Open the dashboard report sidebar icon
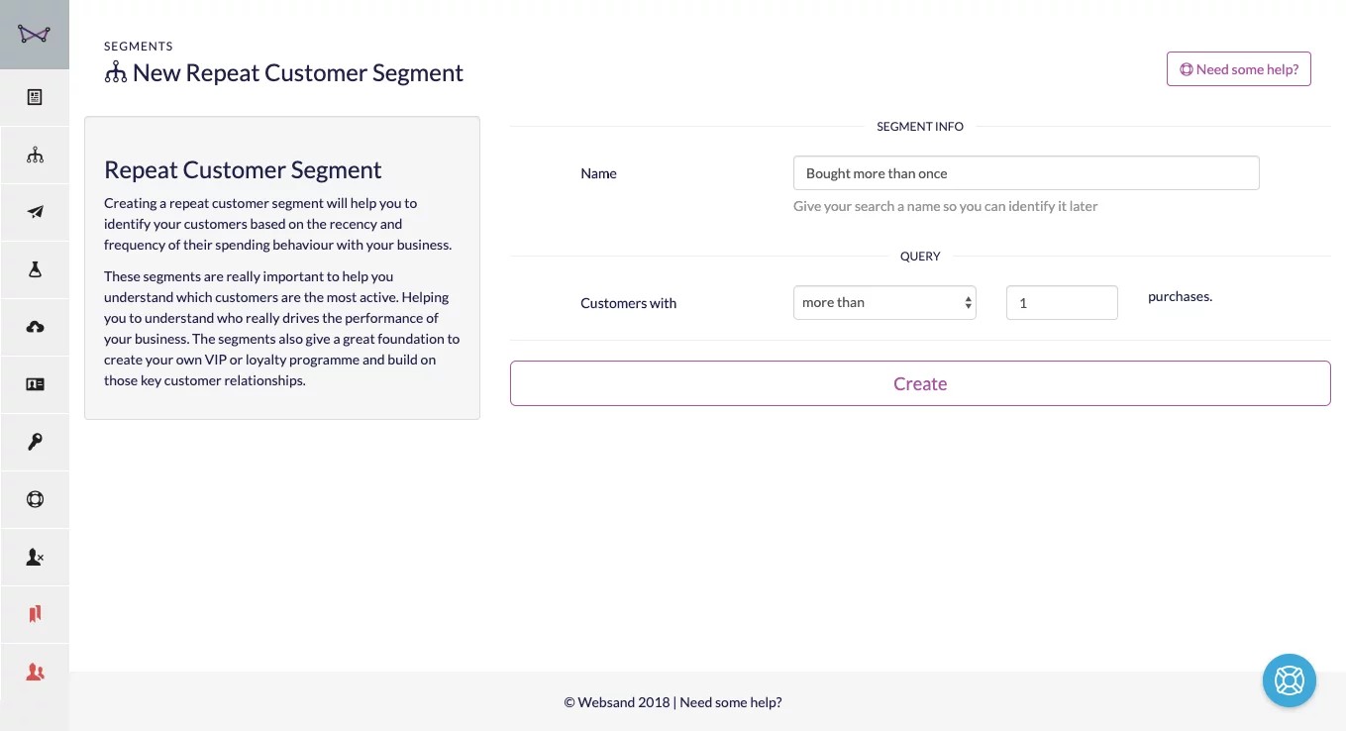 pyautogui.click(x=35, y=97)
